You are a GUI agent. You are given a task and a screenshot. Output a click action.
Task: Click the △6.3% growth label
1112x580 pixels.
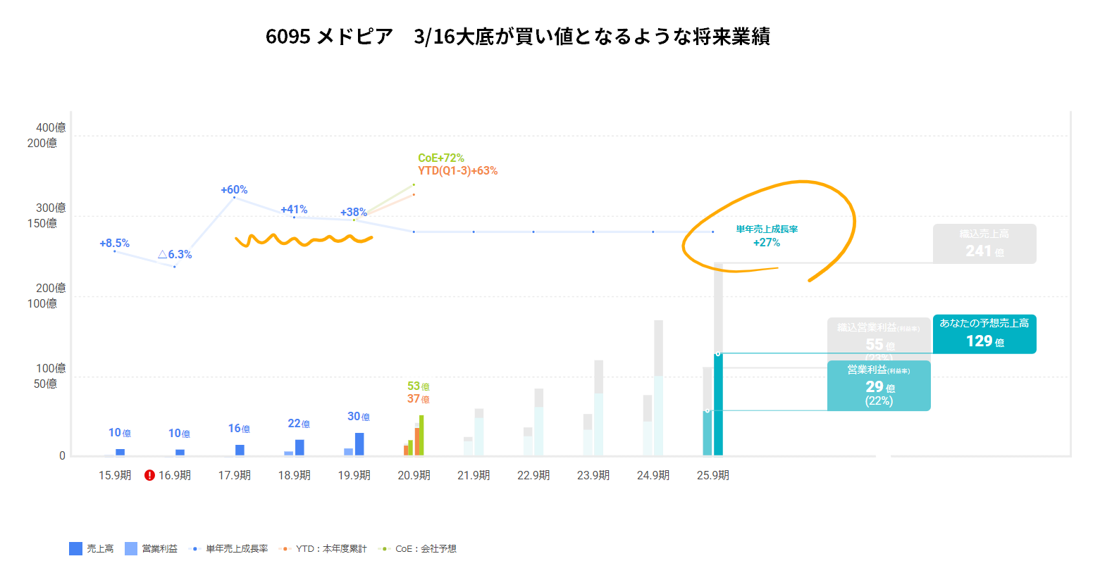175,254
